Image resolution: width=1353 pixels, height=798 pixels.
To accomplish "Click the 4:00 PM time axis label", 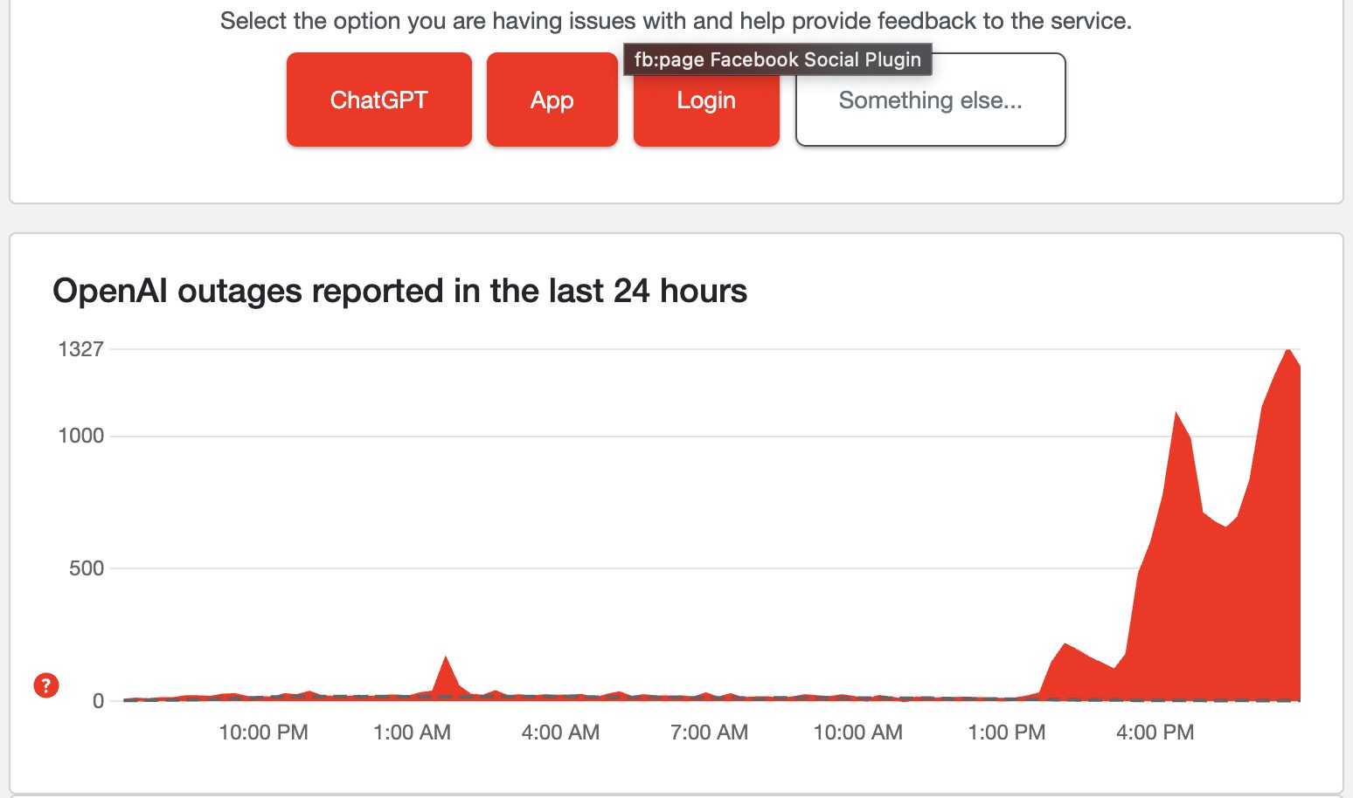I will click(x=1155, y=732).
